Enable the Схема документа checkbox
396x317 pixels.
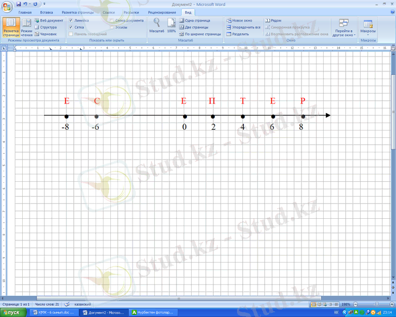111,20
